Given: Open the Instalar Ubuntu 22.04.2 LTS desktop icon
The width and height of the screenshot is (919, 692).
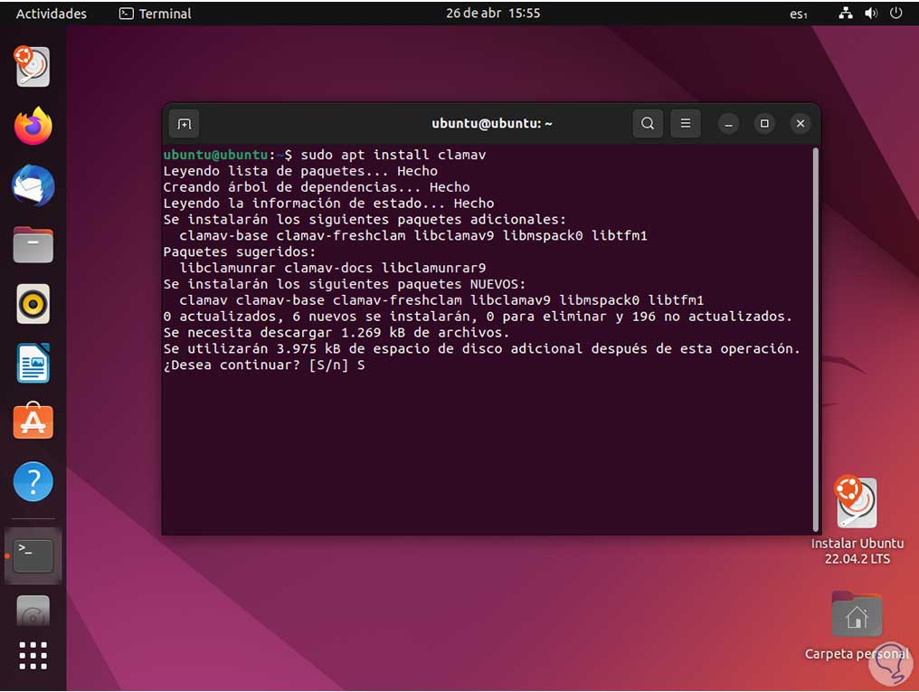Looking at the screenshot, I should pyautogui.click(x=857, y=520).
